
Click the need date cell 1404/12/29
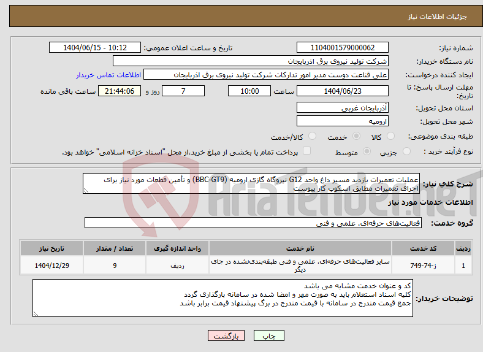pyautogui.click(x=51, y=266)
